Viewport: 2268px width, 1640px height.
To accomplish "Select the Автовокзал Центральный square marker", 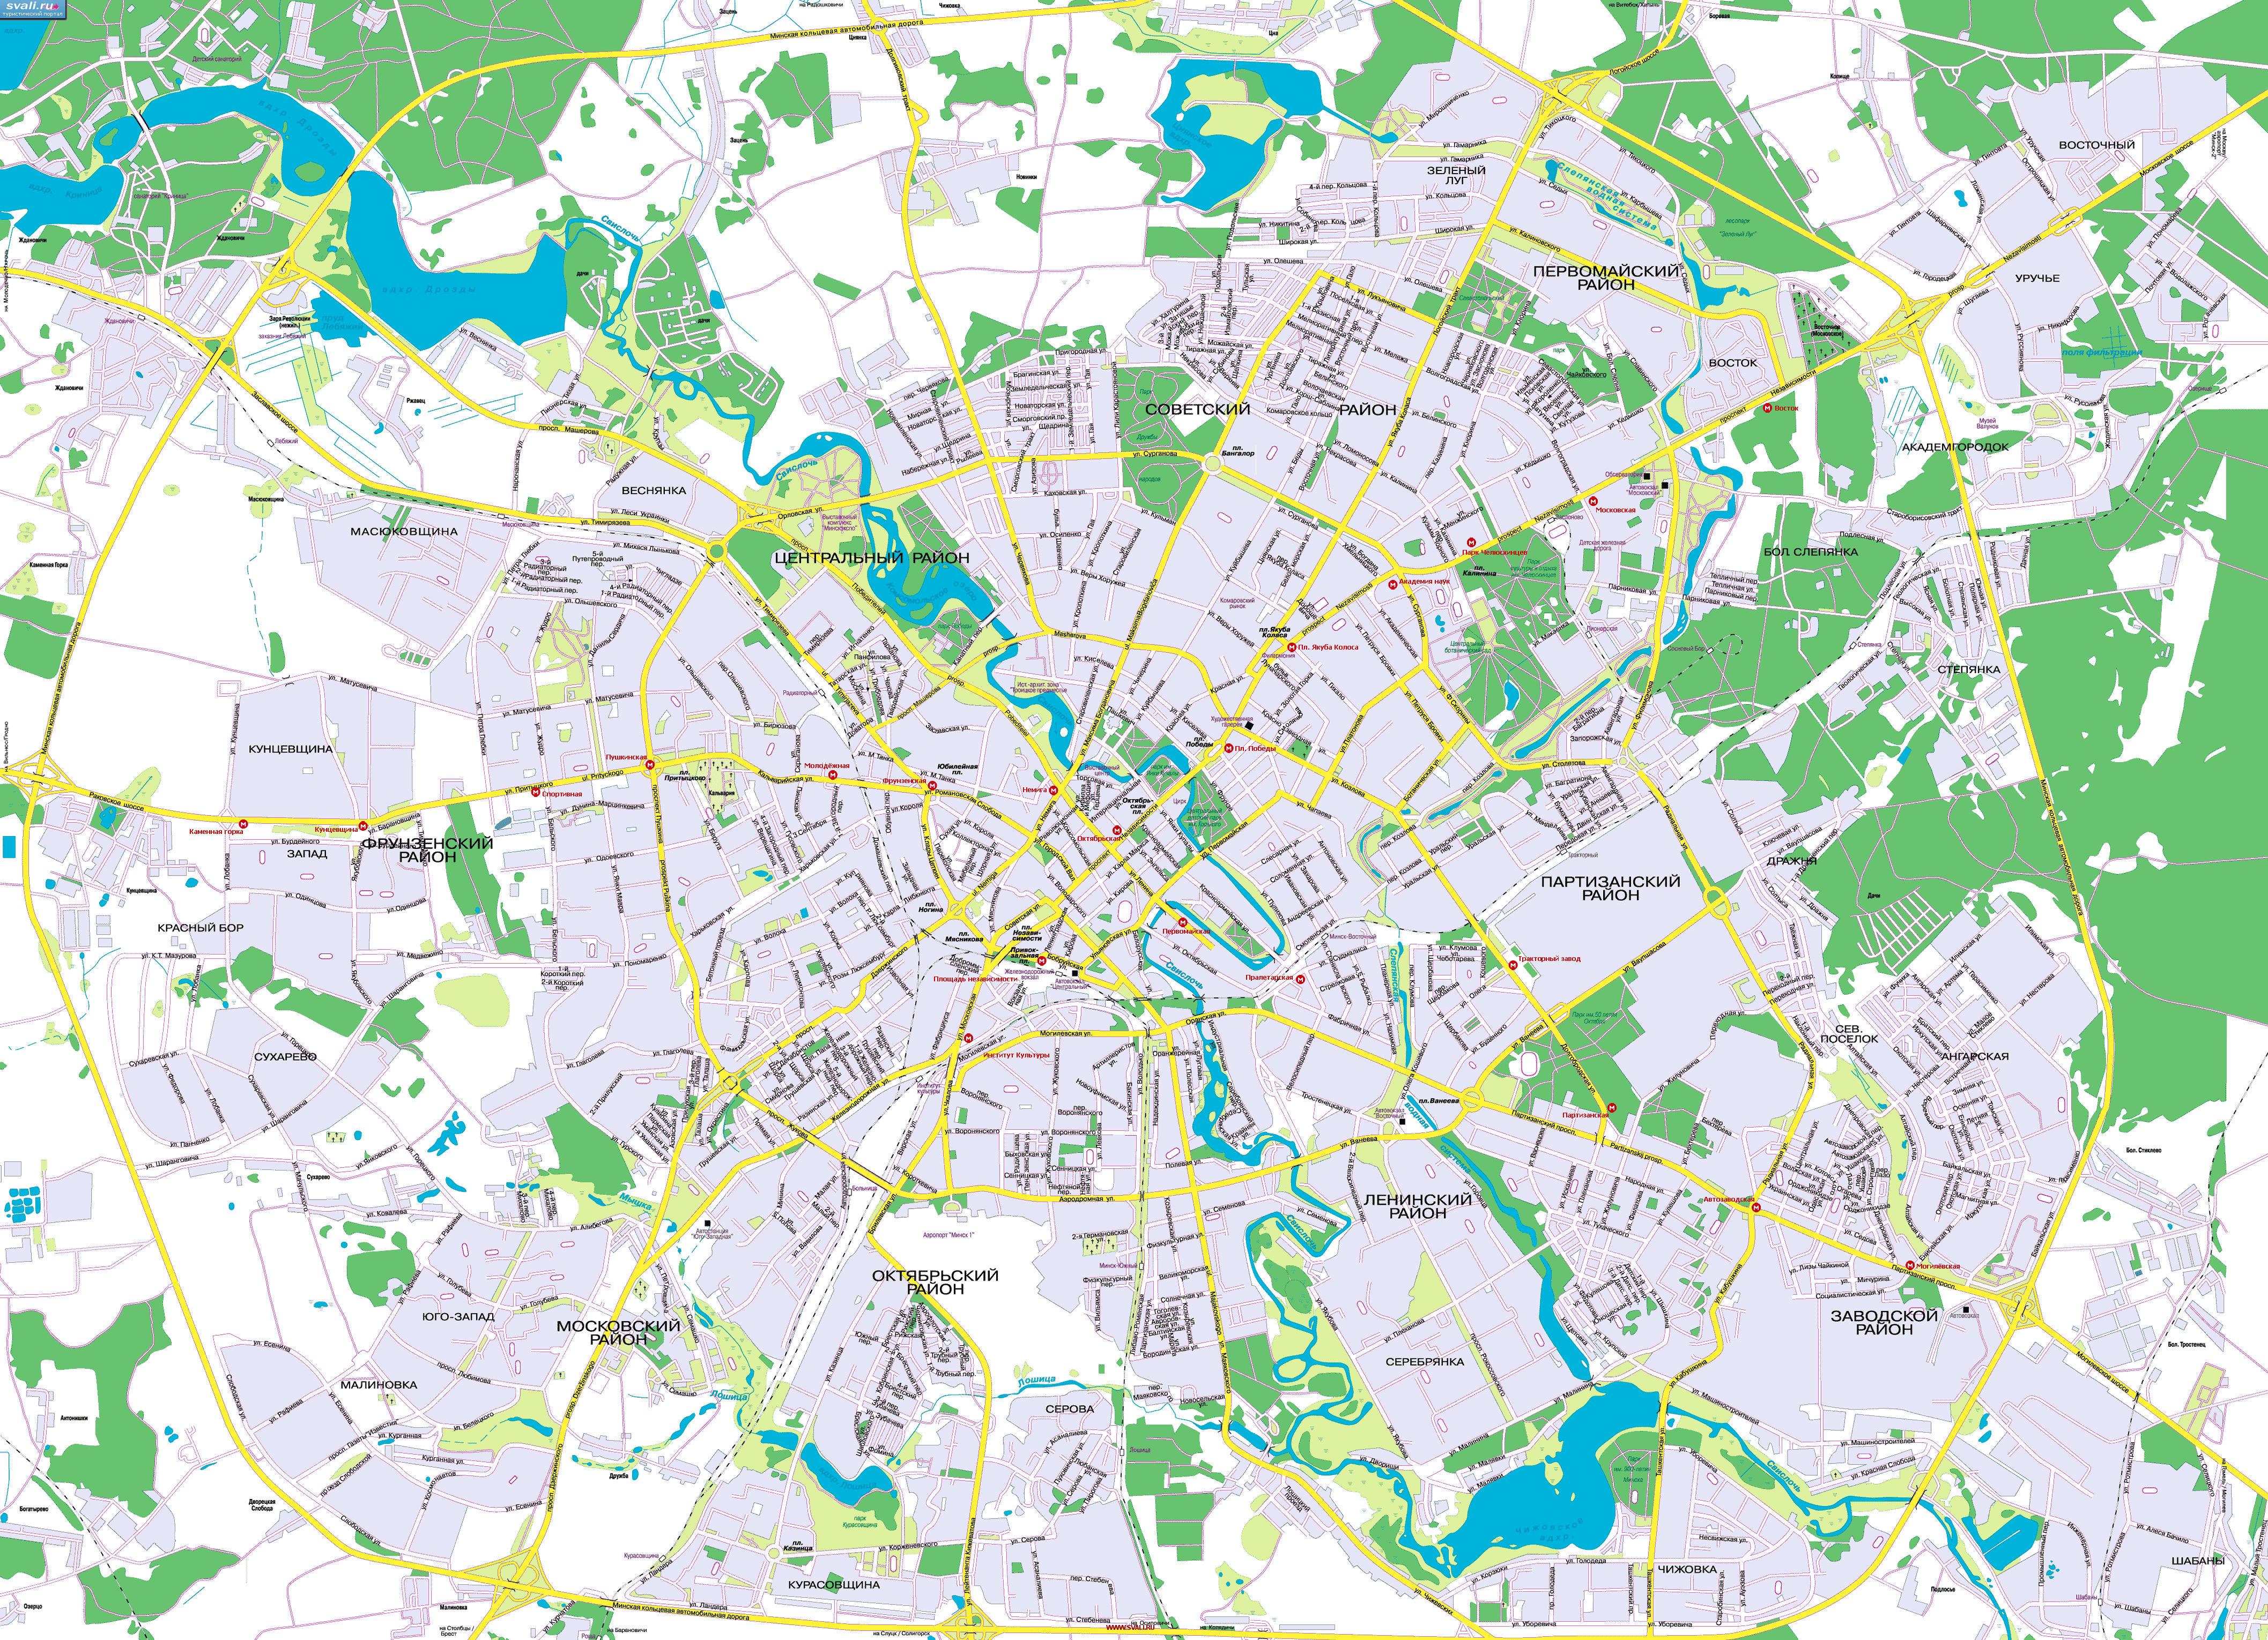I will coord(1075,972).
